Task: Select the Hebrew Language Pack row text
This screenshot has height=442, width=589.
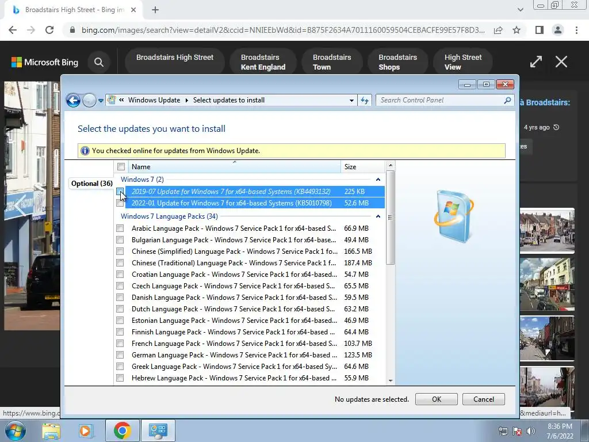Action: (234, 378)
